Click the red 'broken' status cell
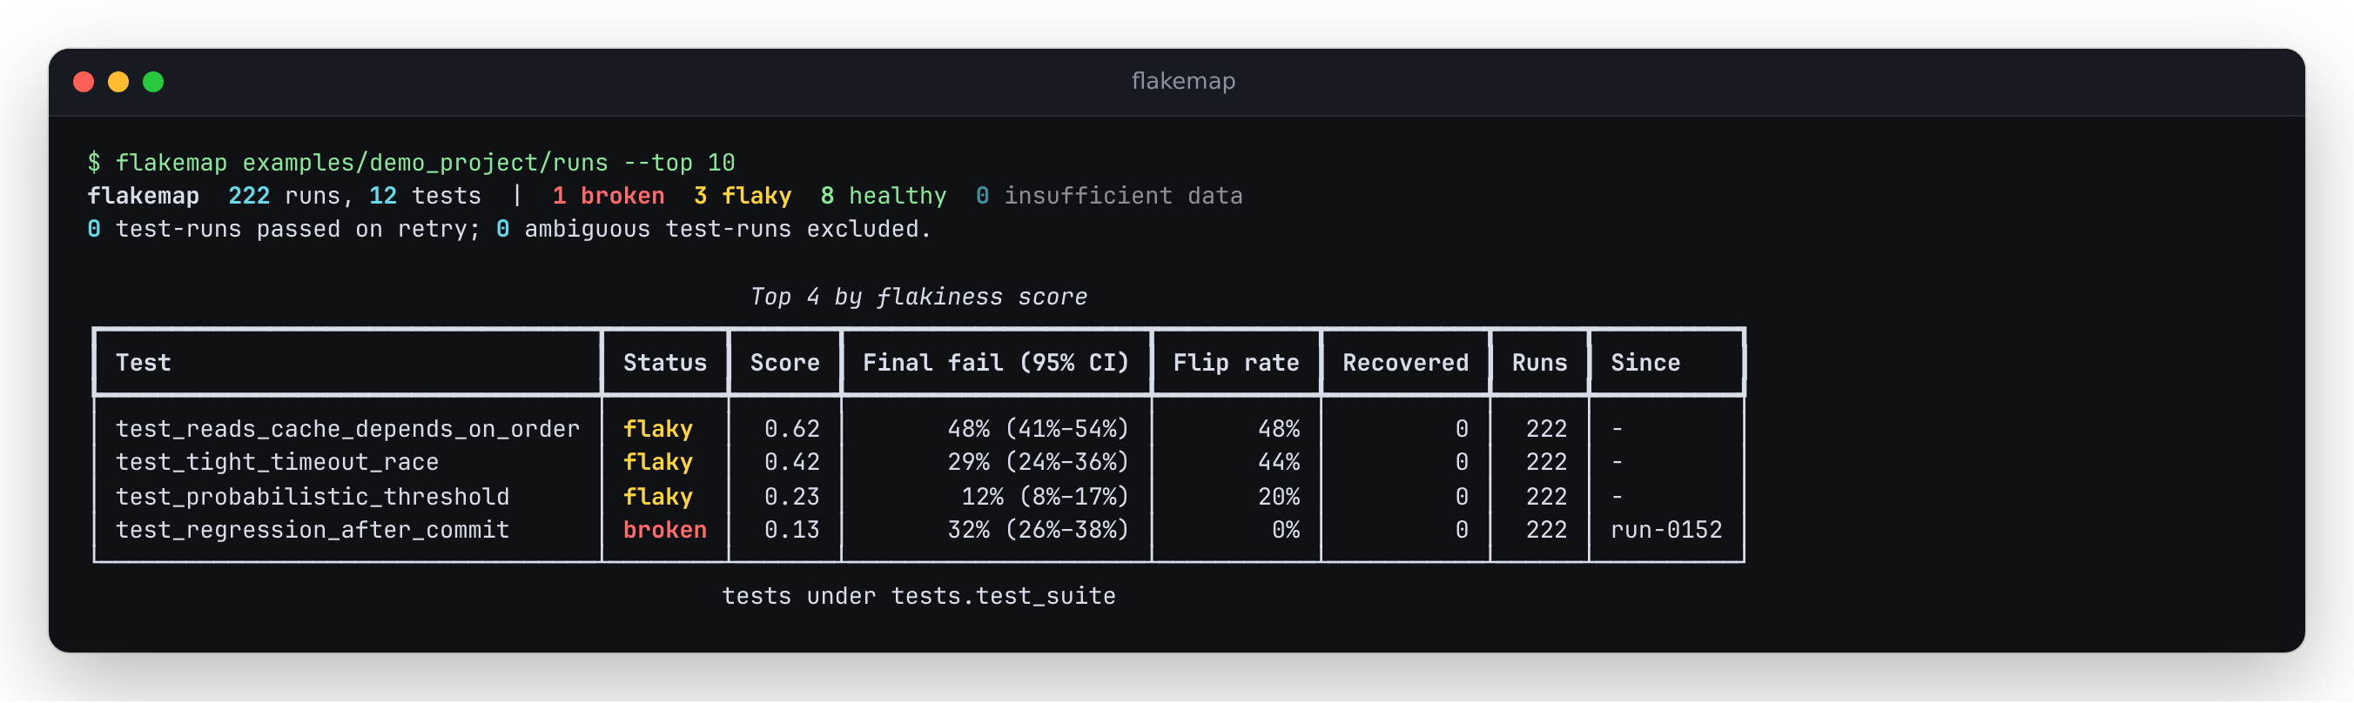The width and height of the screenshot is (2354, 703). pos(665,531)
